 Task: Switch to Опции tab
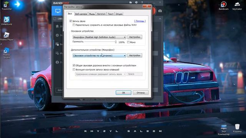click(119, 14)
